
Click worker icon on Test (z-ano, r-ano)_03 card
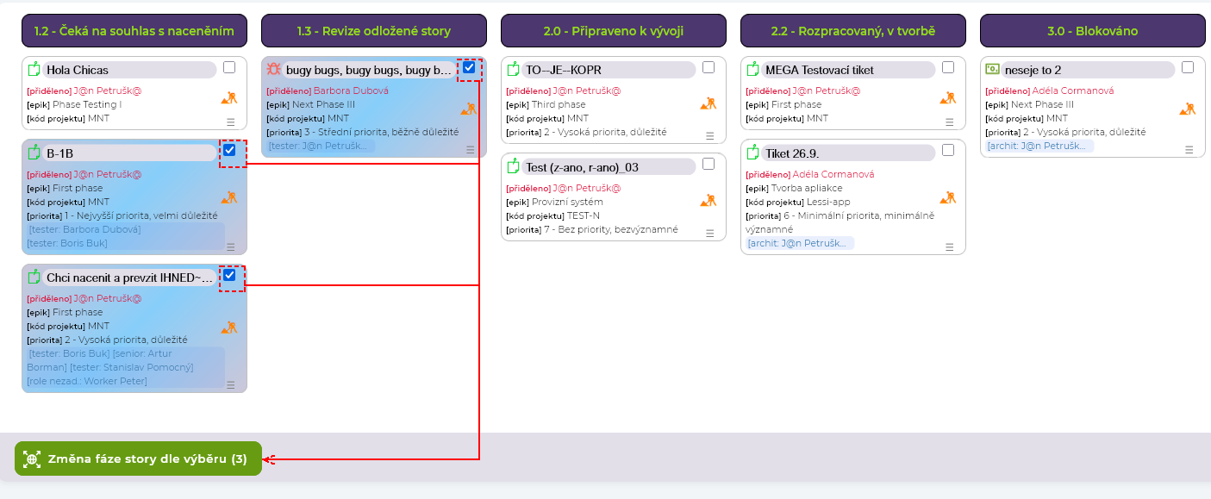point(708,200)
